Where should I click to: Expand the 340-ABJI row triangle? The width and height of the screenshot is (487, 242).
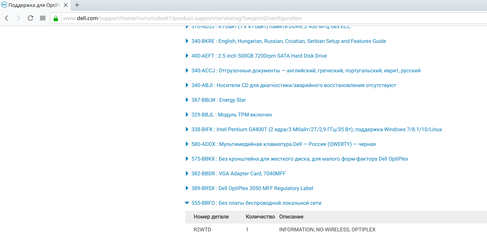coord(187,85)
